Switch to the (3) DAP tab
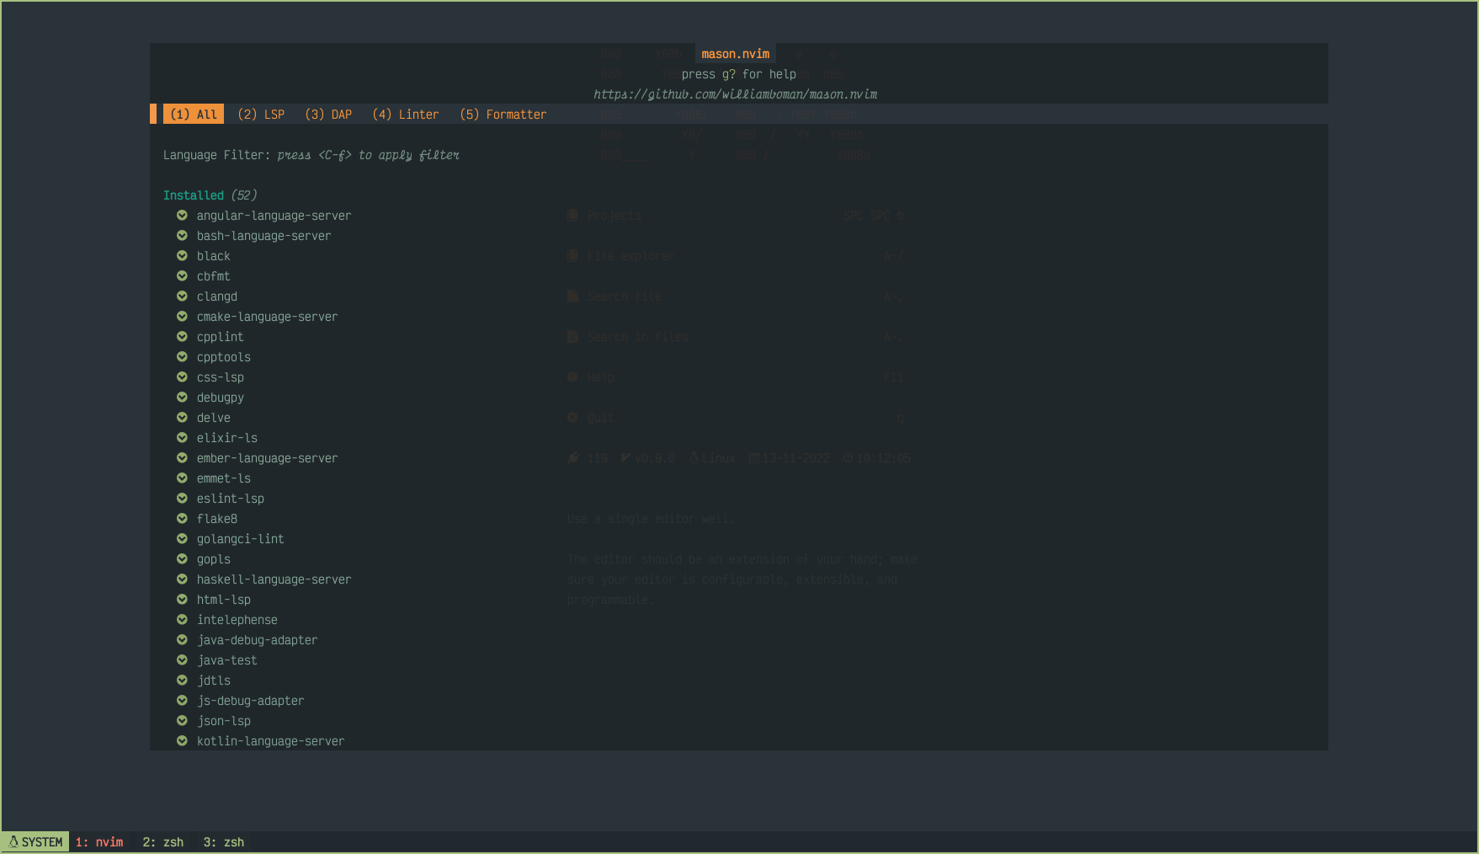 tap(328, 115)
